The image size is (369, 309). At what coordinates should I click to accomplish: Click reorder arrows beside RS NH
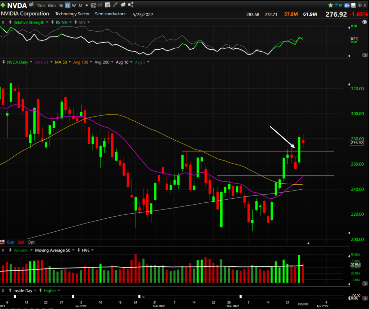(53, 22)
